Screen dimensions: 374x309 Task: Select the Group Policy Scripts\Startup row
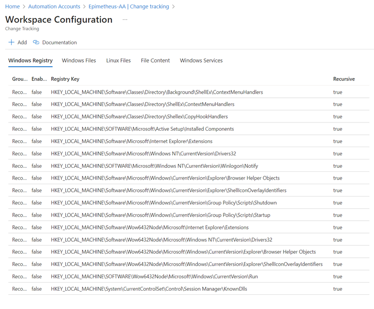(160, 215)
